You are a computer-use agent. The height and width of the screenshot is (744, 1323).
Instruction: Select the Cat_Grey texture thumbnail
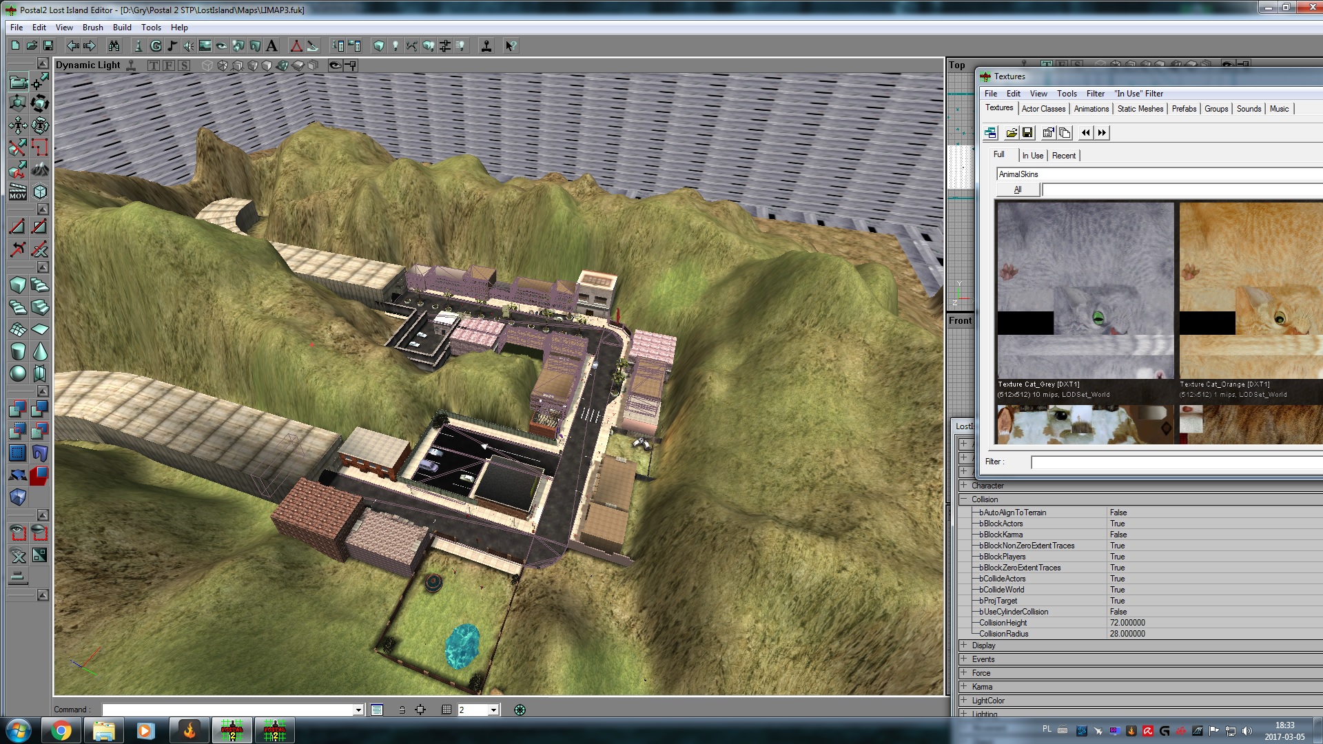(1085, 290)
